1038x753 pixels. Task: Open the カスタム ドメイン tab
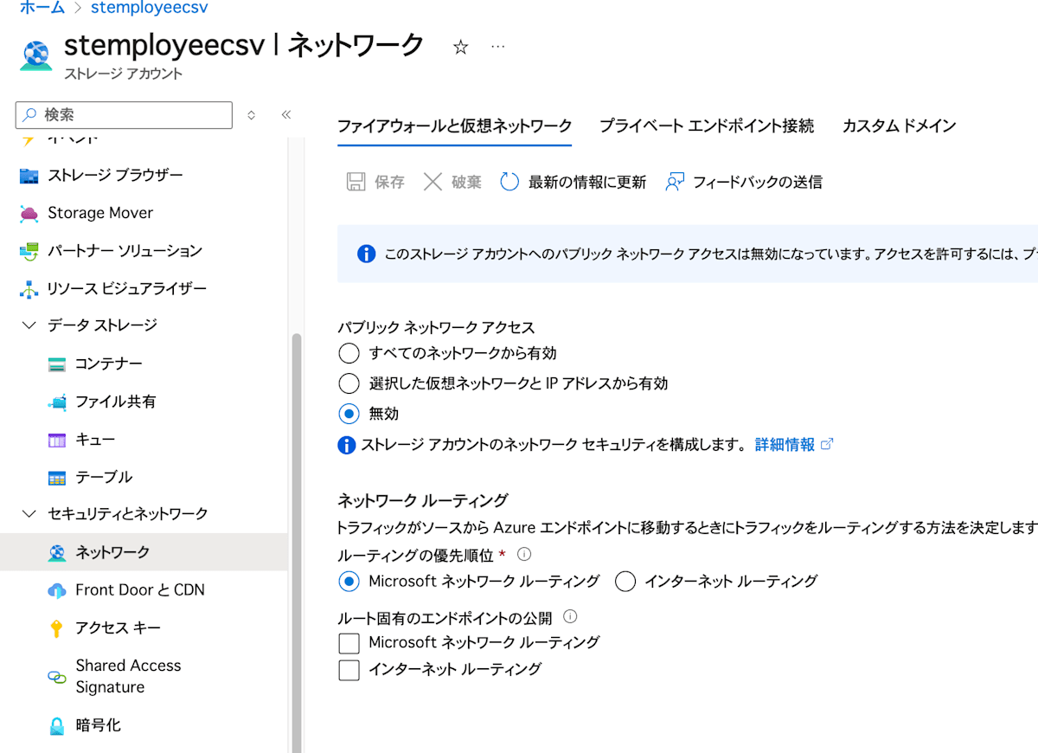[899, 125]
